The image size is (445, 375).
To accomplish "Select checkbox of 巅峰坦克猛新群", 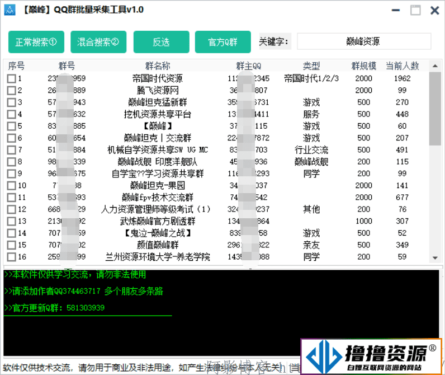I will click(x=11, y=102).
